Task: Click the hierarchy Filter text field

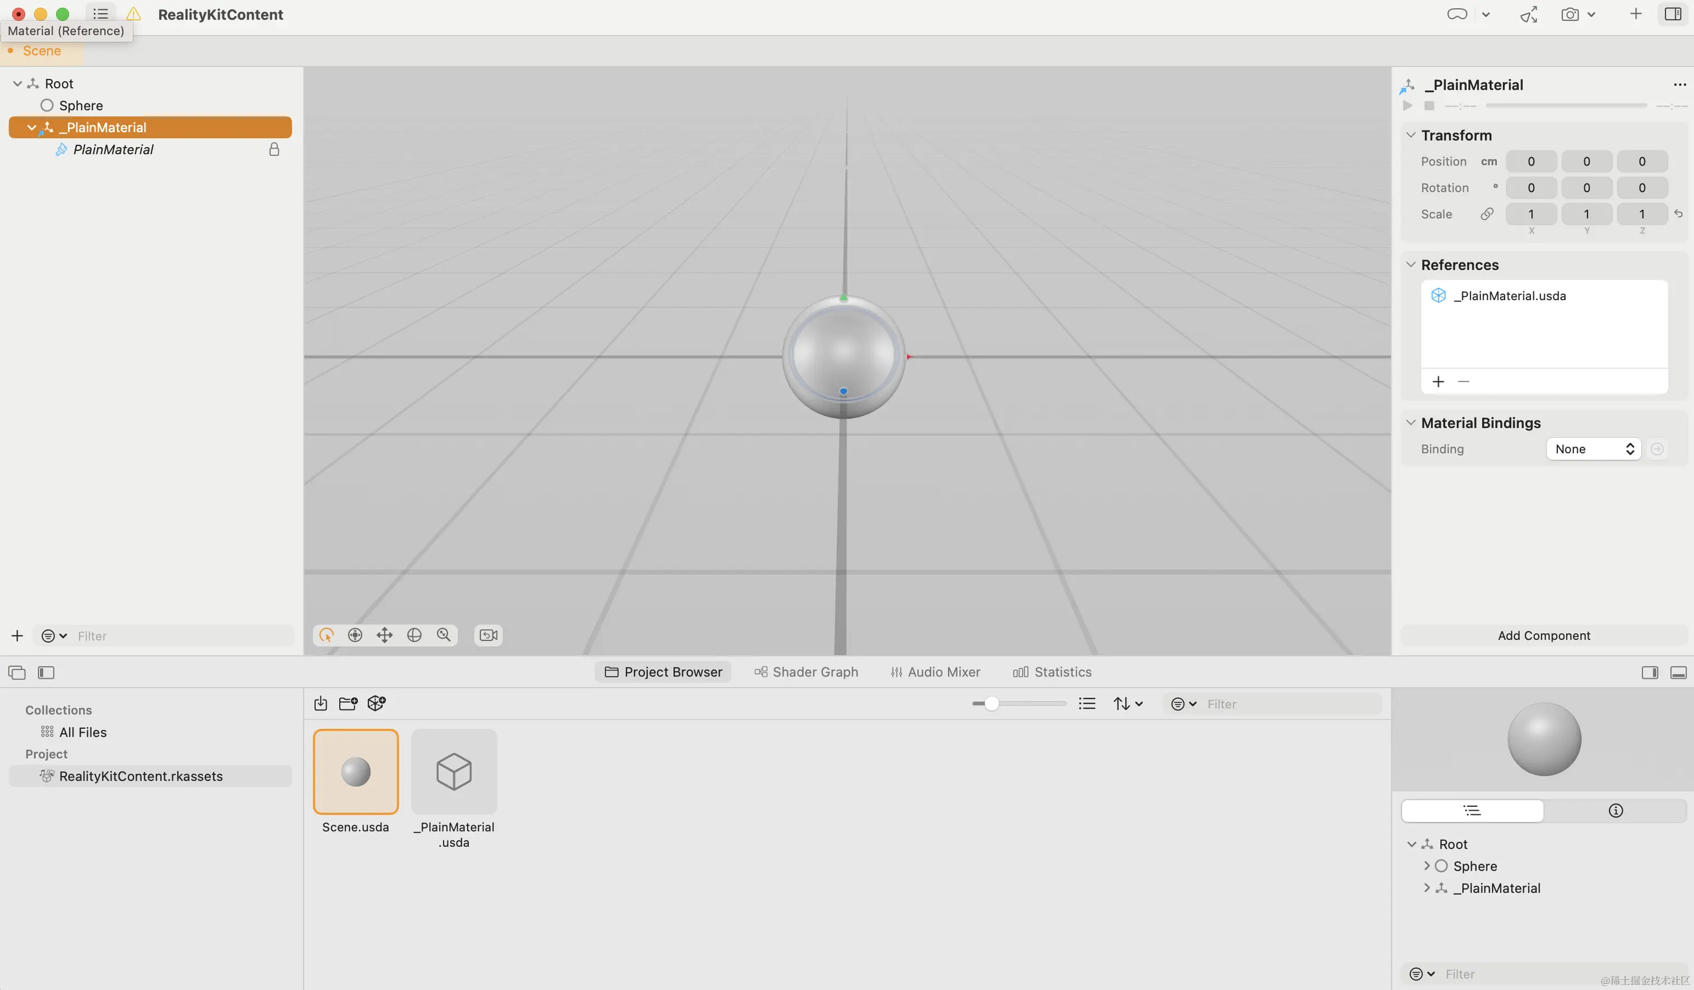Action: click(x=182, y=636)
